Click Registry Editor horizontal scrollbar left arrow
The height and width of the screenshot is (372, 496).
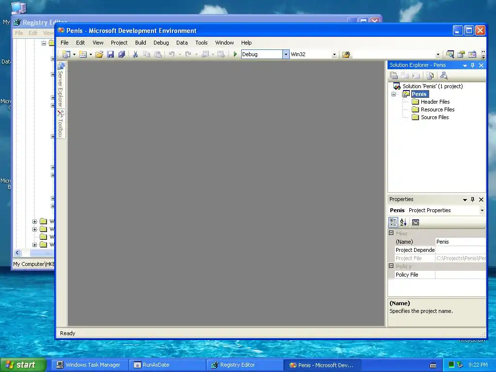[x=17, y=252]
